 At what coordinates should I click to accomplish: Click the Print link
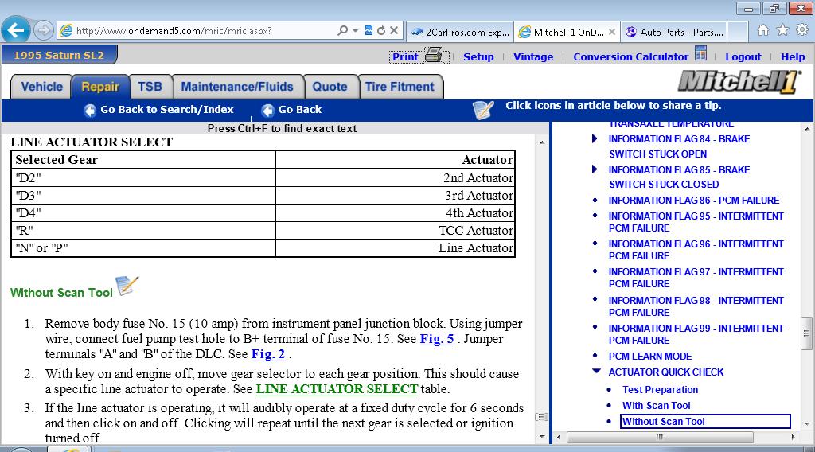click(x=405, y=56)
